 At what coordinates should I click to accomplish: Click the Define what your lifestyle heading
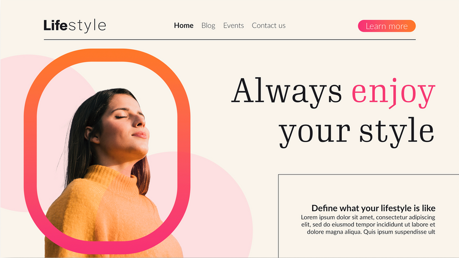pos(373,208)
